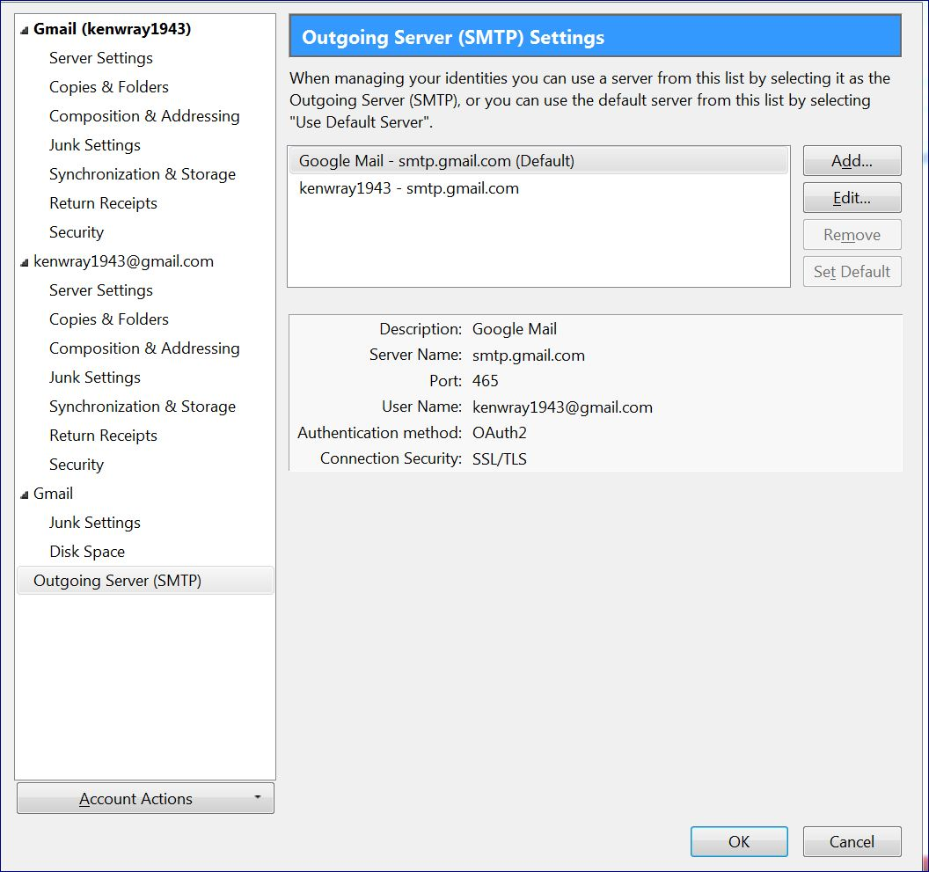Collapse the kenwray1943@gmail.com account tree
929x872 pixels.
click(24, 262)
